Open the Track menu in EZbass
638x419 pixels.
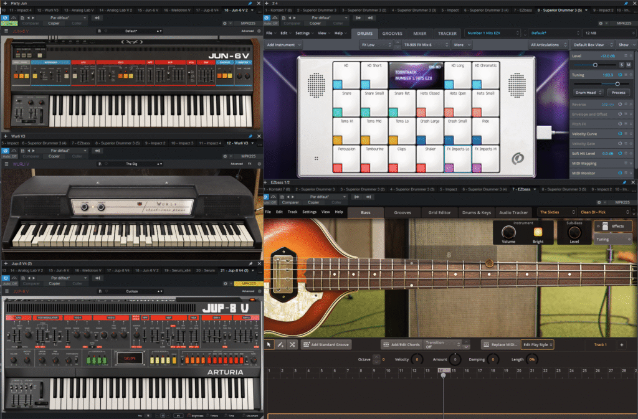[293, 212]
